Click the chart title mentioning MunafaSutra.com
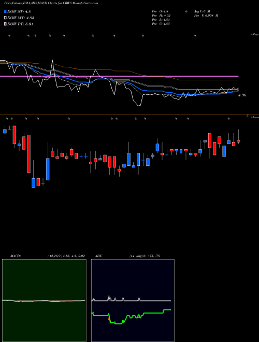 pos(51,3)
